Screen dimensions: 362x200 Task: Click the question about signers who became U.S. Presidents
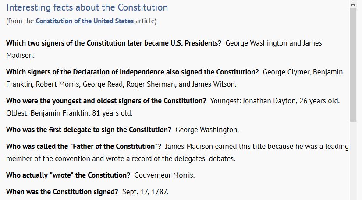pyautogui.click(x=114, y=43)
